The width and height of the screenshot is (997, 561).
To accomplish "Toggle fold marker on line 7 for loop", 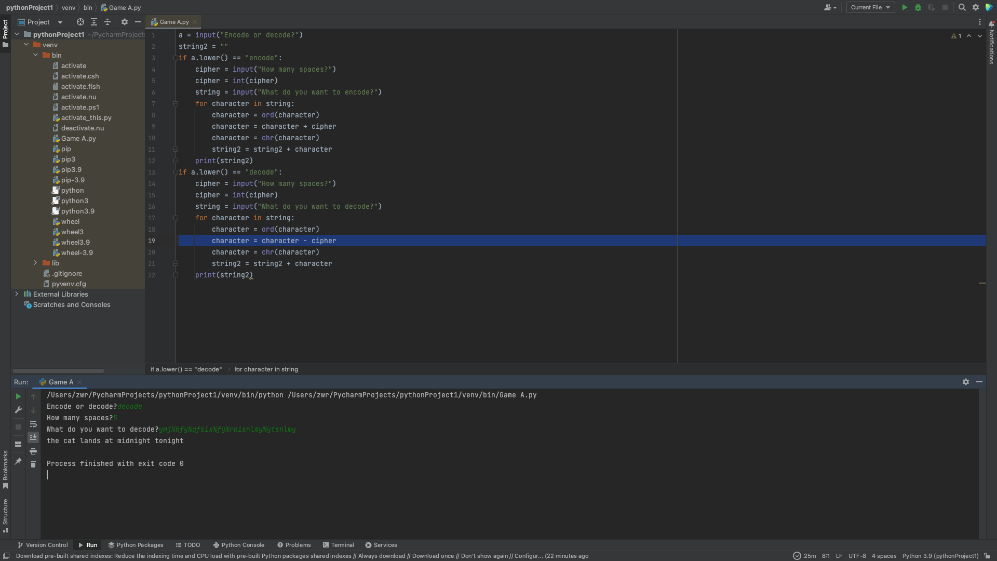I will (x=176, y=104).
